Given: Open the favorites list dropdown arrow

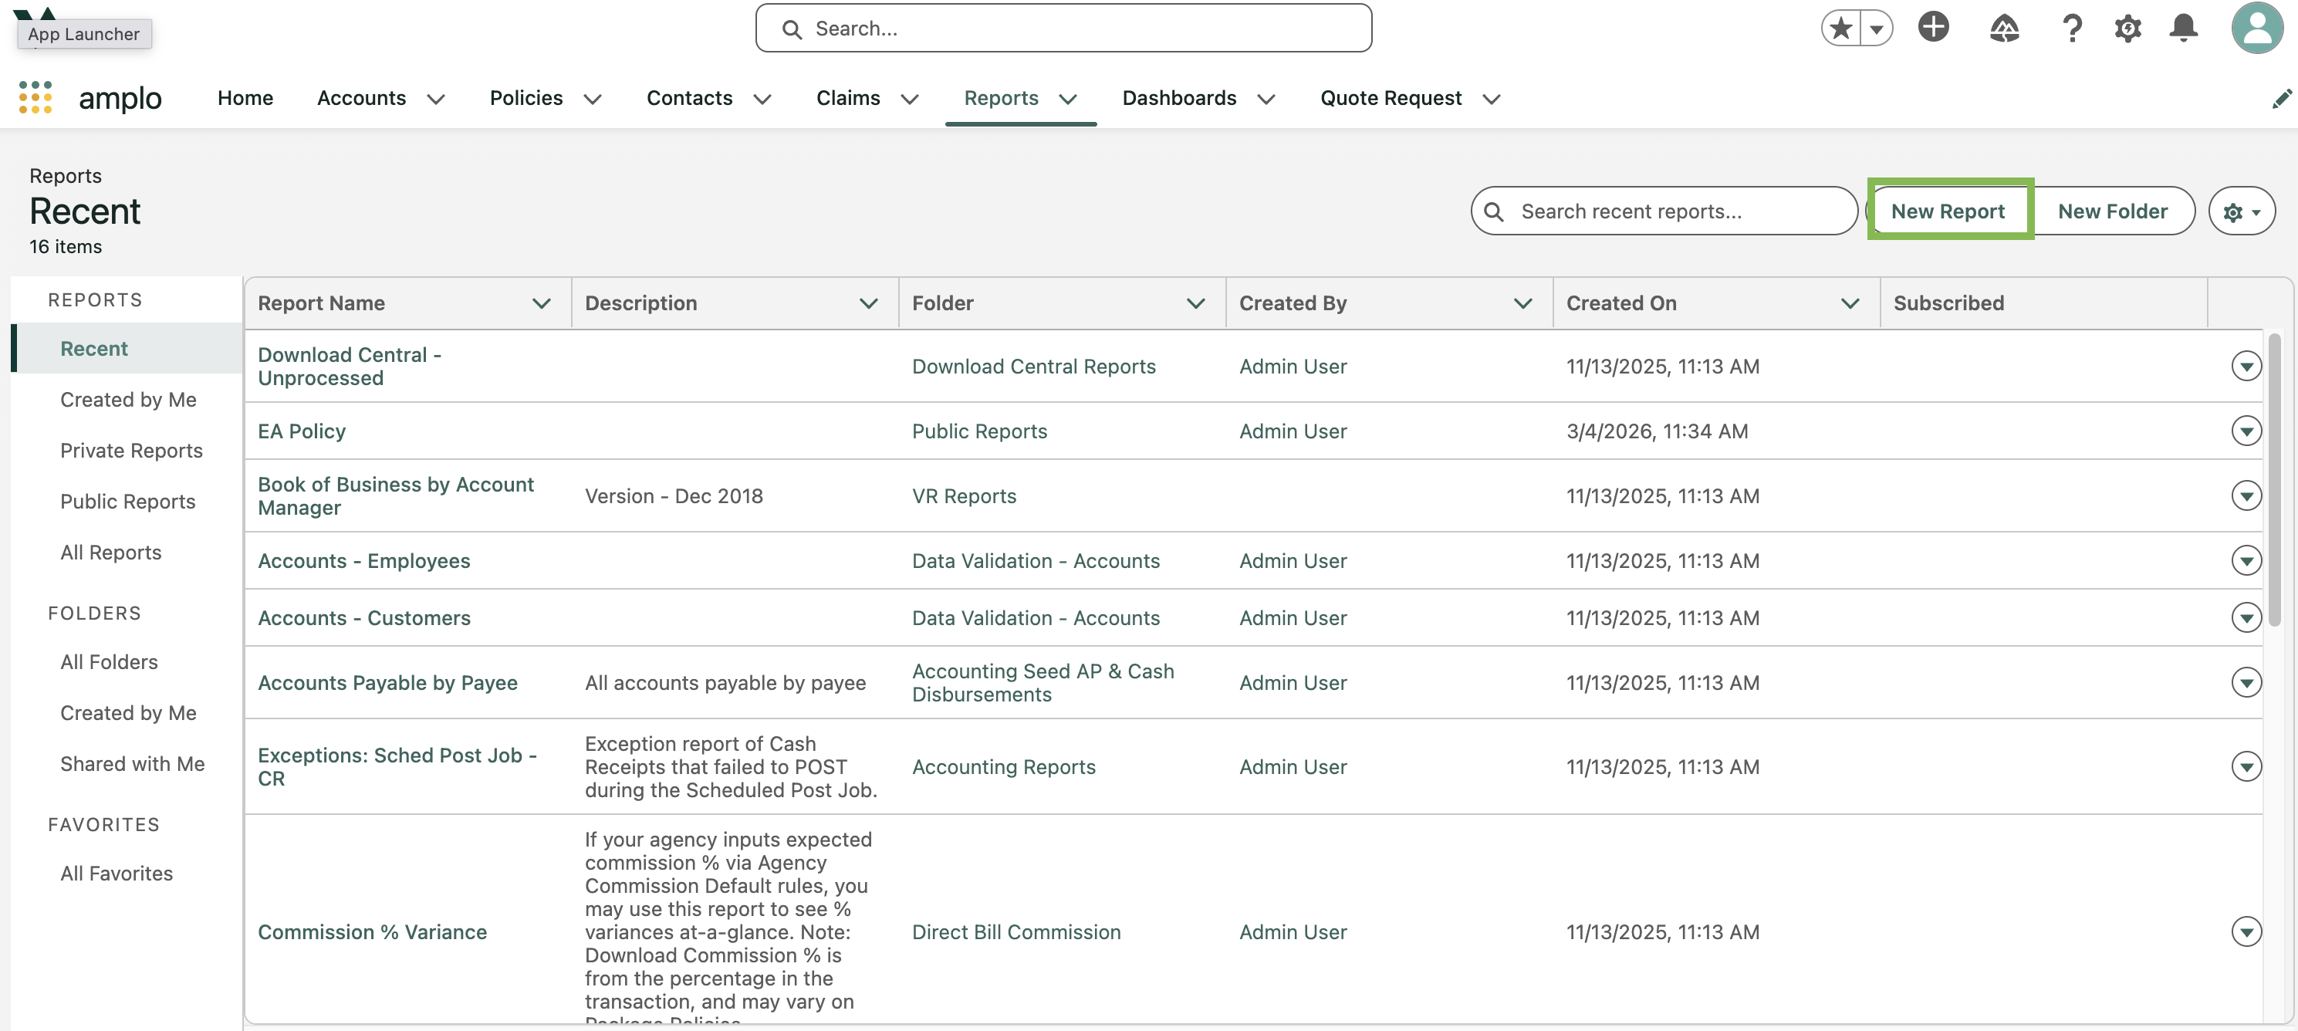Looking at the screenshot, I should [x=1876, y=29].
